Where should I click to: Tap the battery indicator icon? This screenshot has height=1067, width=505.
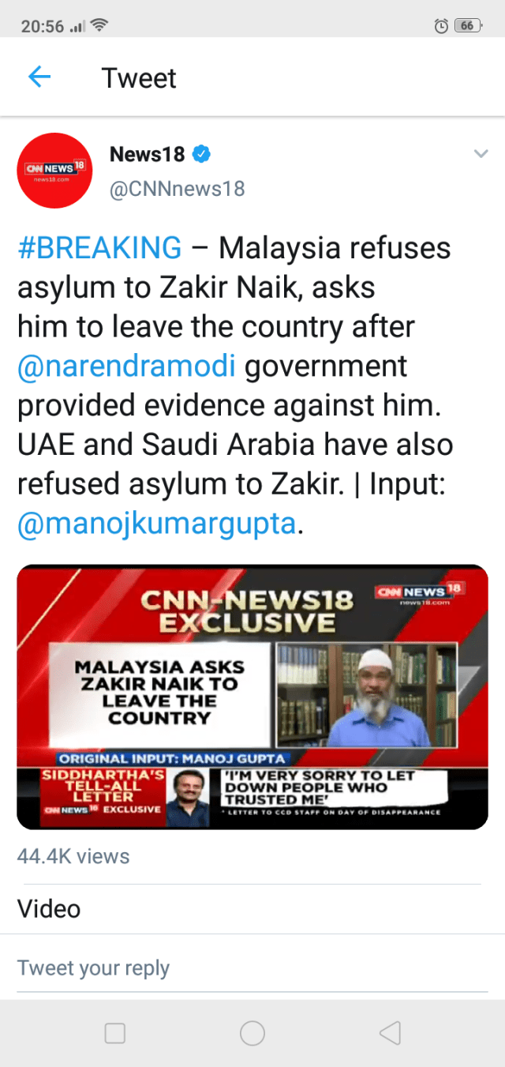tap(466, 26)
